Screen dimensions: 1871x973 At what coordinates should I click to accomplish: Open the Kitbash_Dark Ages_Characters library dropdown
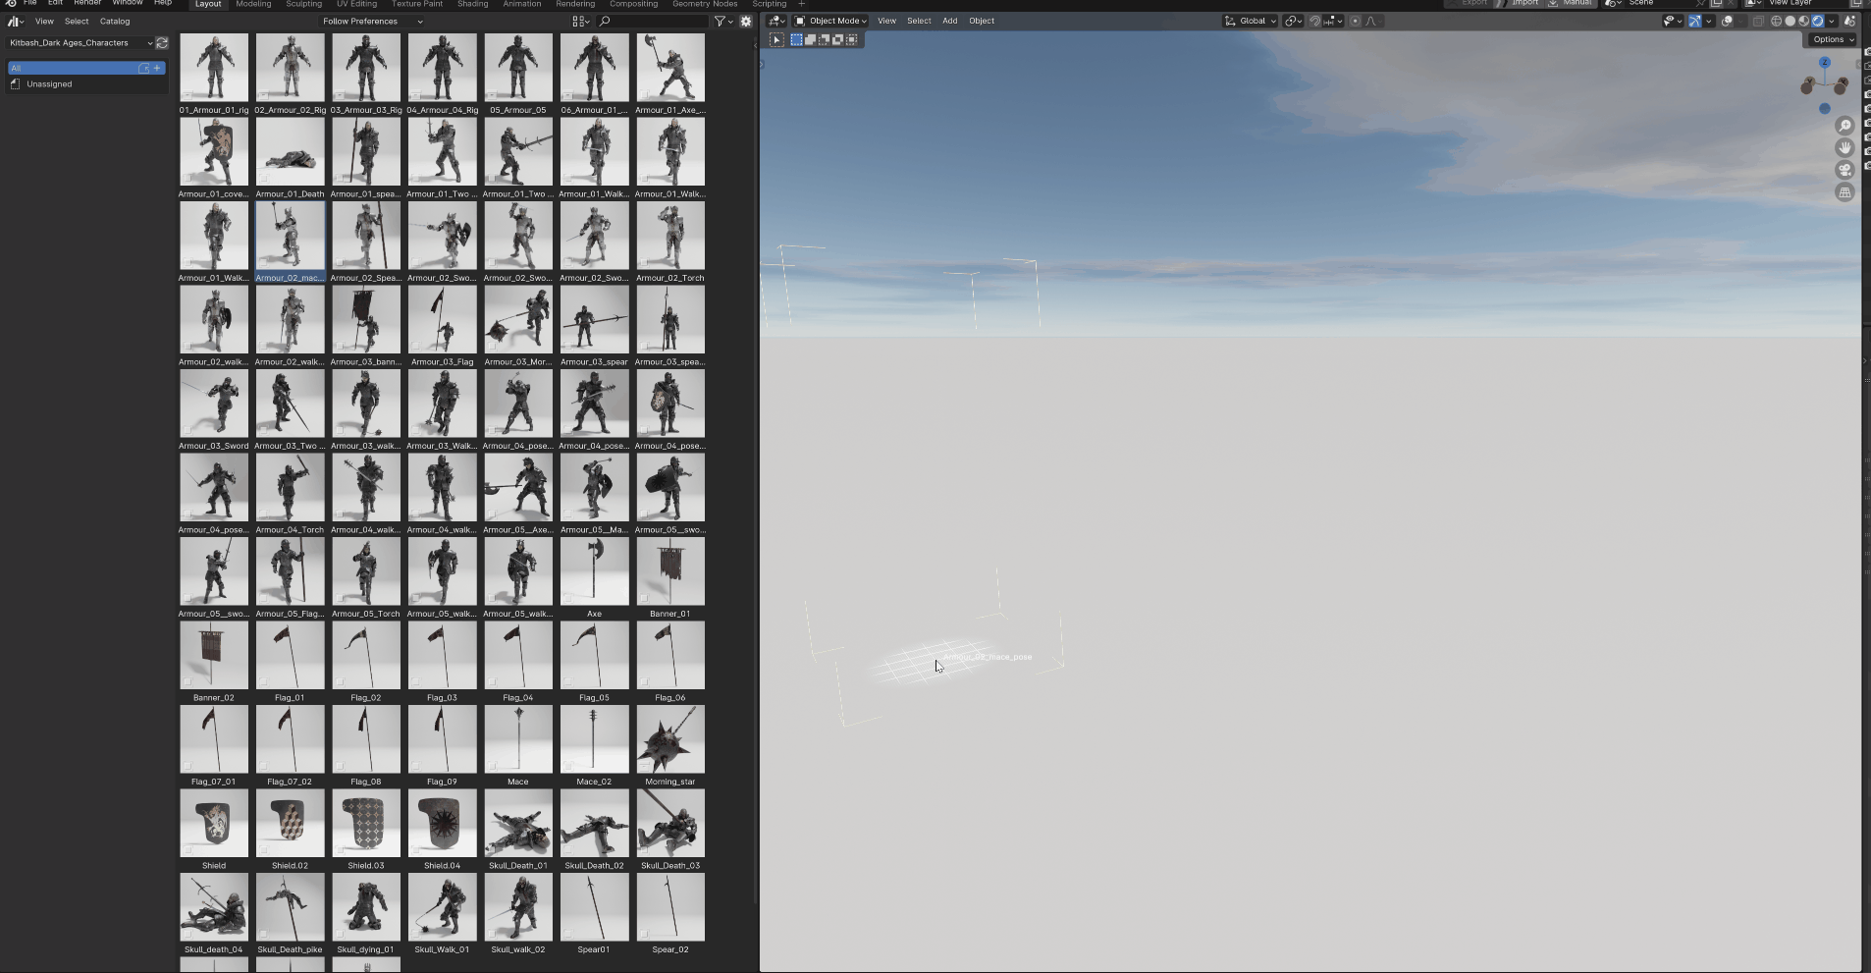(80, 43)
